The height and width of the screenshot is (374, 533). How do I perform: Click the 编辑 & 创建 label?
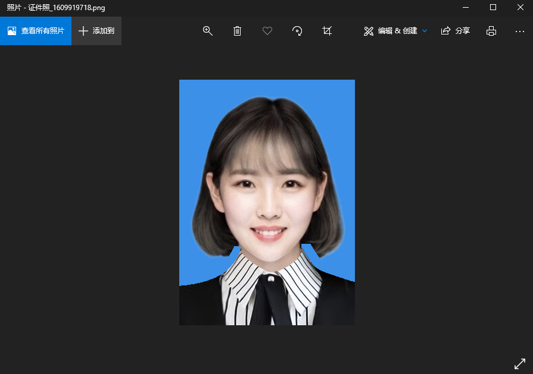[x=397, y=31]
